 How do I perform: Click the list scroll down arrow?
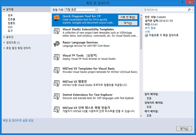(141, 116)
